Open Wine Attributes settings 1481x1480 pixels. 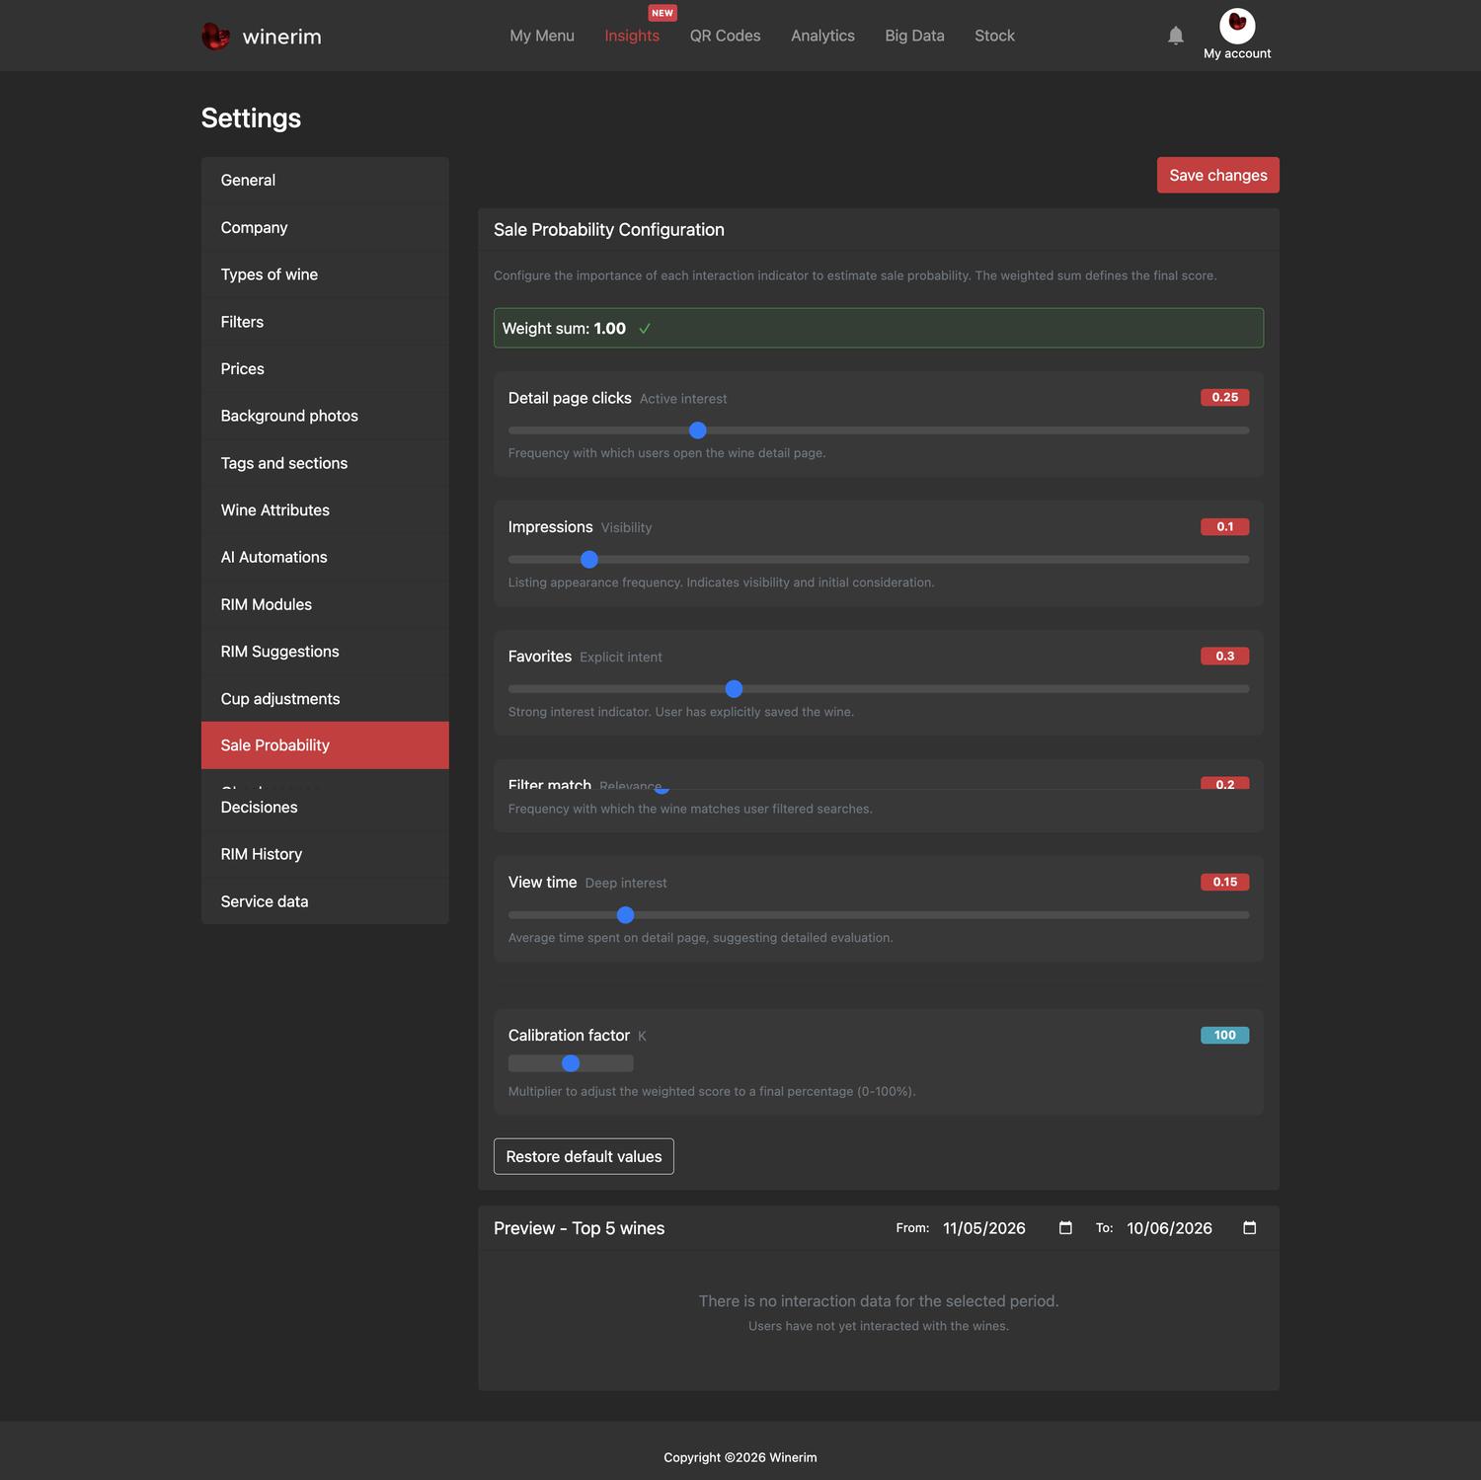pyautogui.click(x=325, y=509)
